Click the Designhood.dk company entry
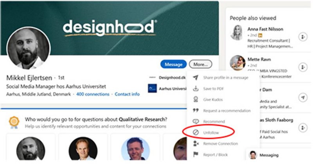 [x=168, y=78]
